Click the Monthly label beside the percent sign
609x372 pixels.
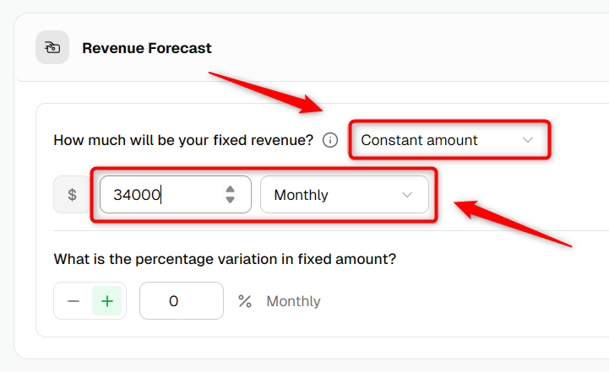point(293,301)
